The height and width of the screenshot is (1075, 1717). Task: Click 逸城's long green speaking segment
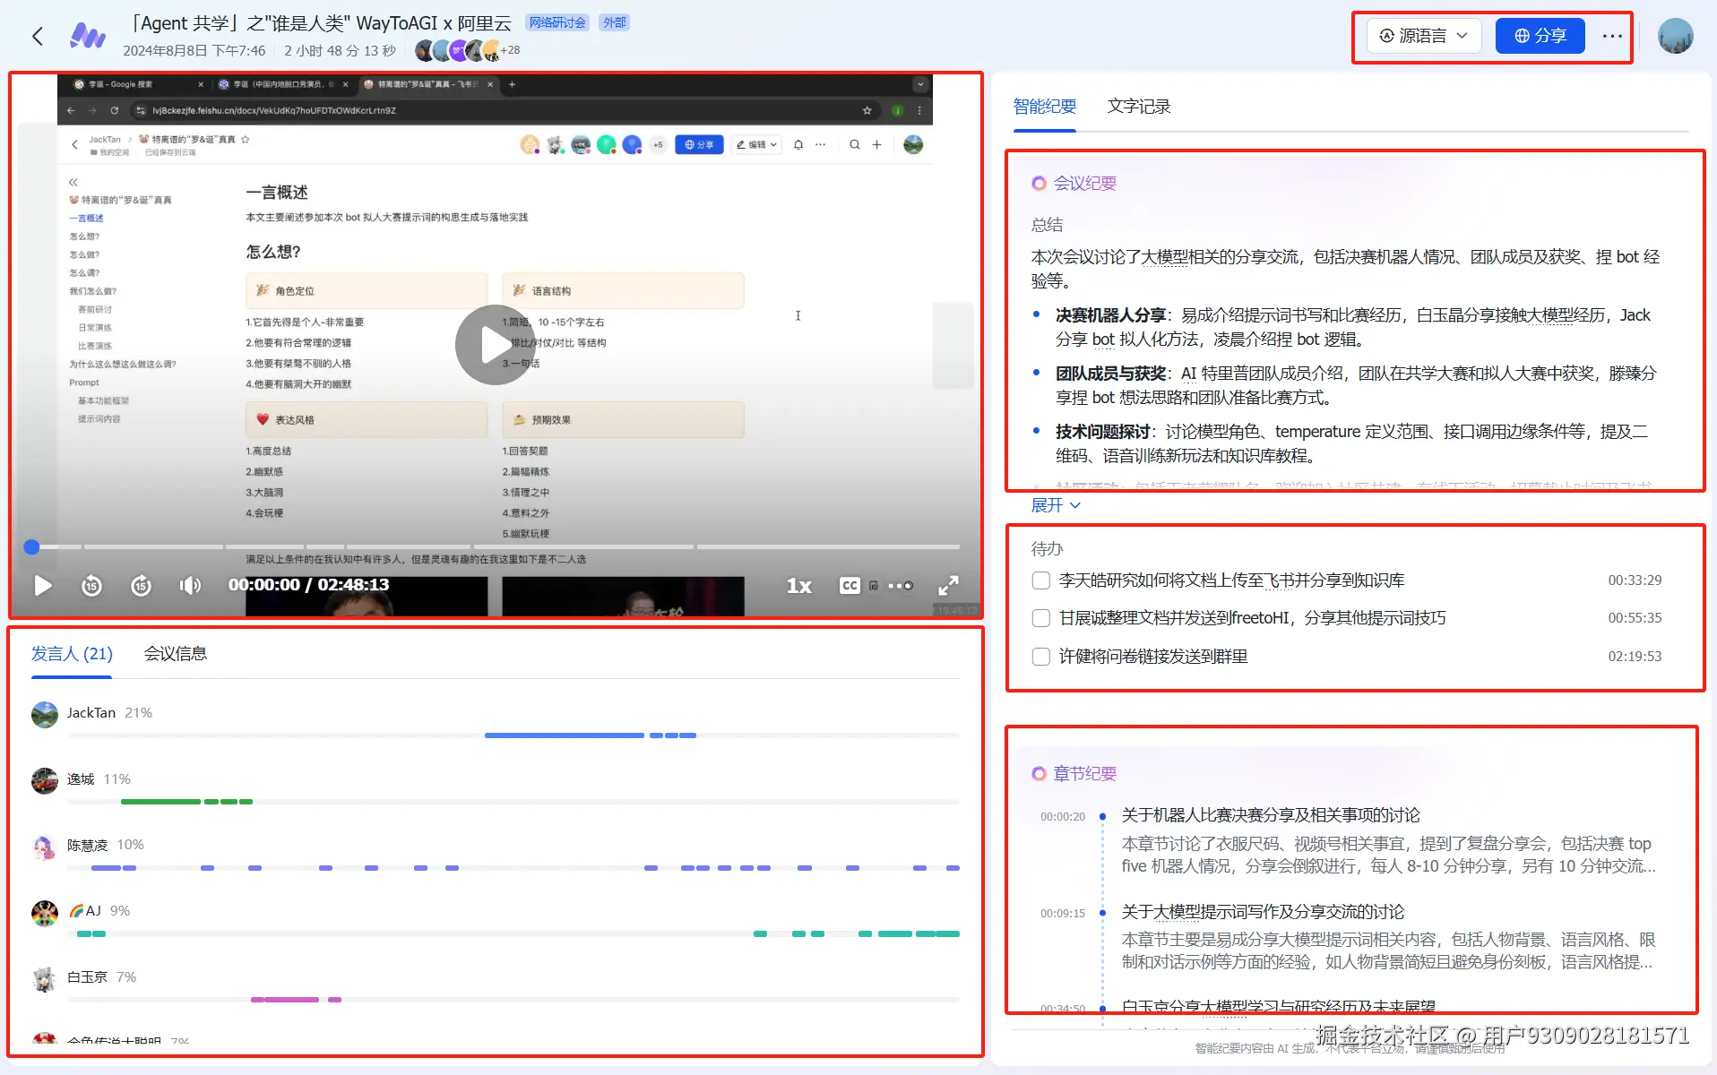[x=160, y=802]
